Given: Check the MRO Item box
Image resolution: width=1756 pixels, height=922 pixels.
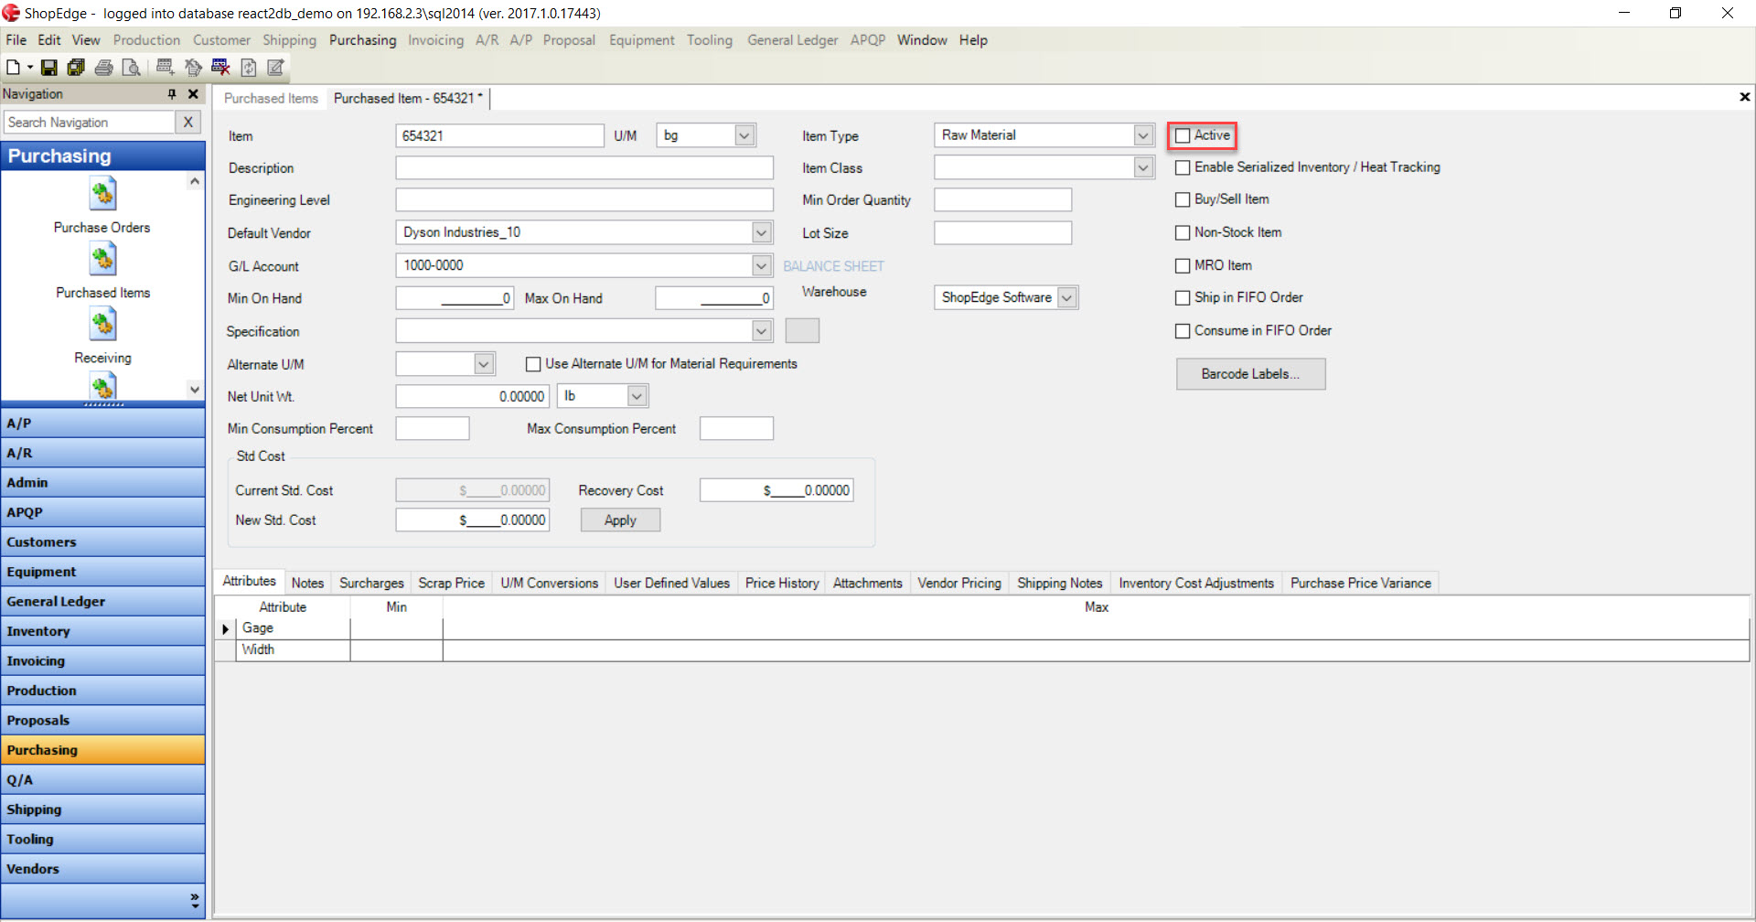Looking at the screenshot, I should (1183, 265).
